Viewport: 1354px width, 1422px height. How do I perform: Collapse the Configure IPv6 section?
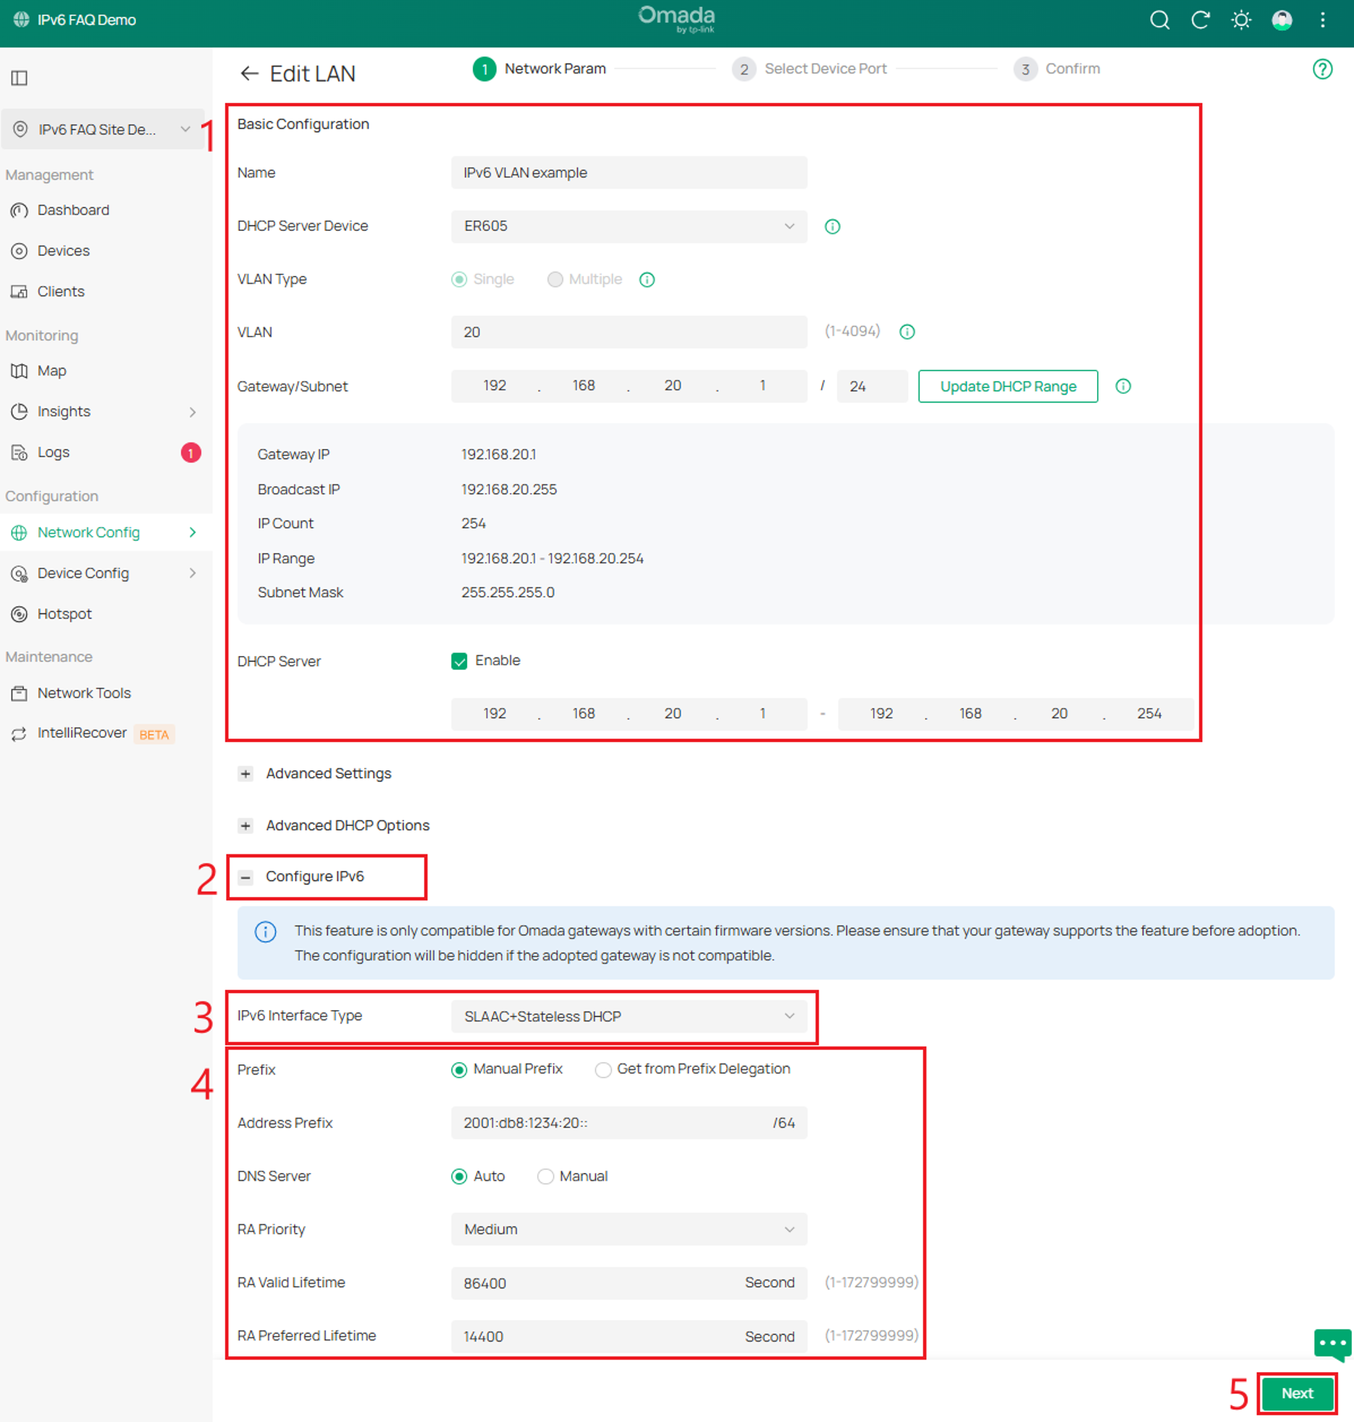point(245,877)
